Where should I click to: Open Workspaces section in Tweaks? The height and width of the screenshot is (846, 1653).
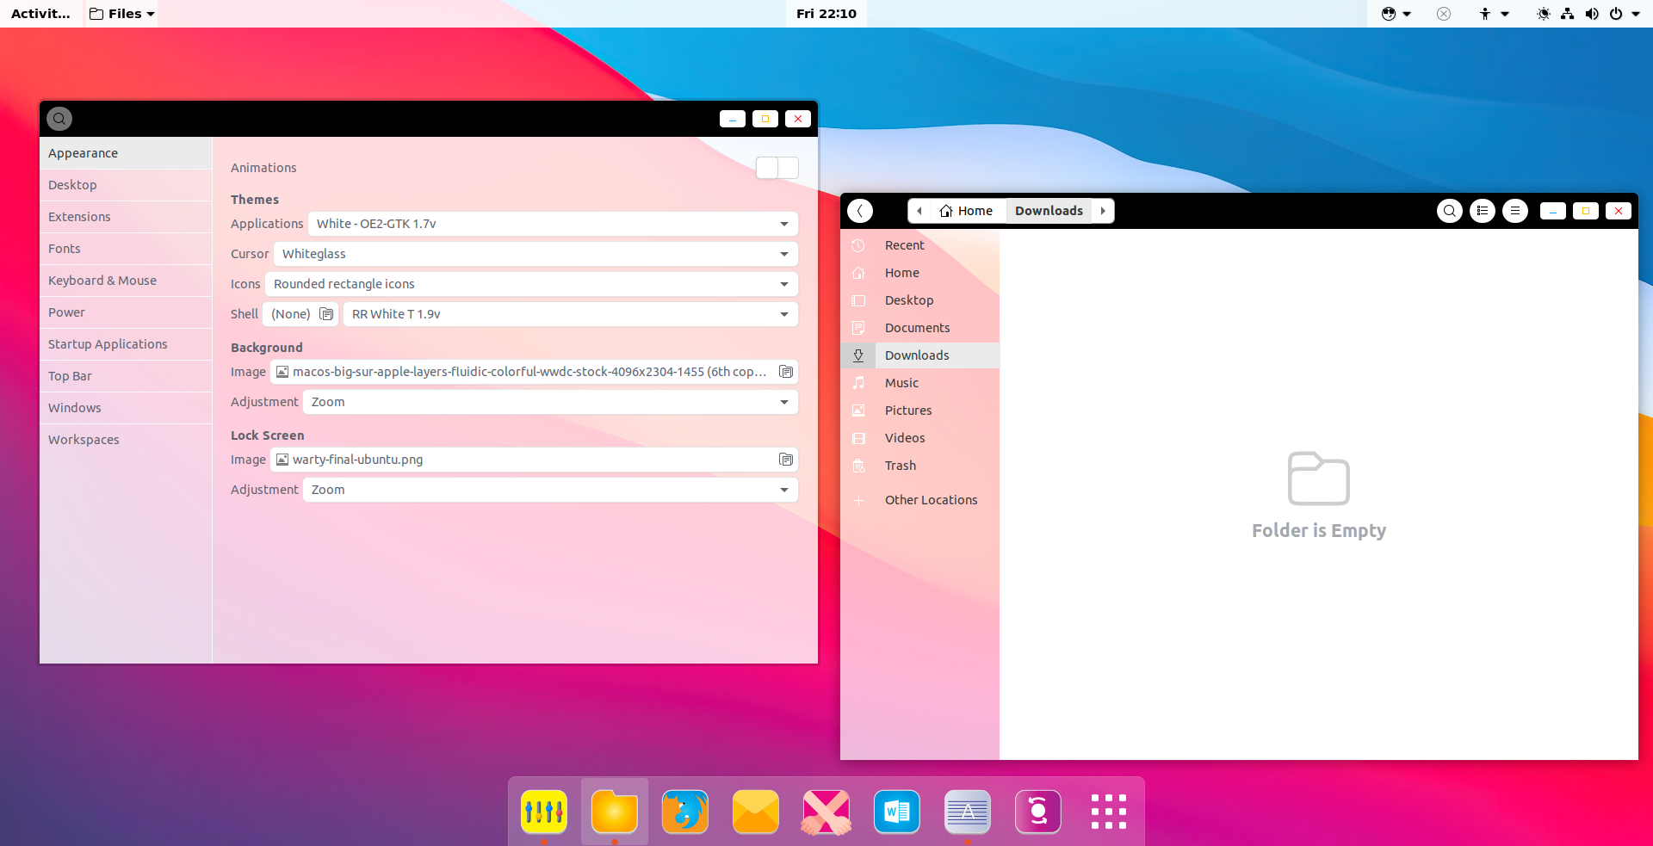pyautogui.click(x=126, y=440)
